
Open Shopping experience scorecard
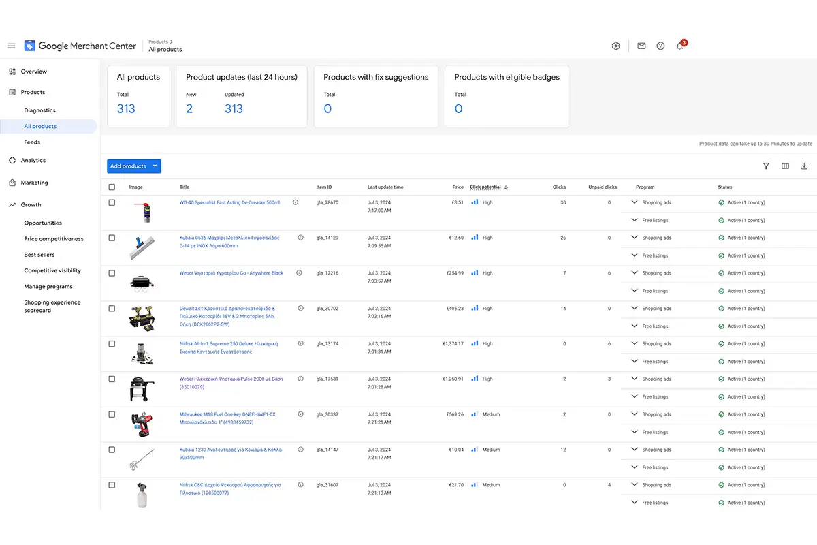(52, 307)
